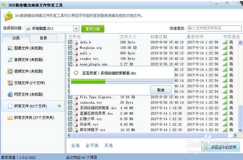Click recoverability signal bars for 幻兽少年.txt

pyautogui.click(x=225, y=119)
